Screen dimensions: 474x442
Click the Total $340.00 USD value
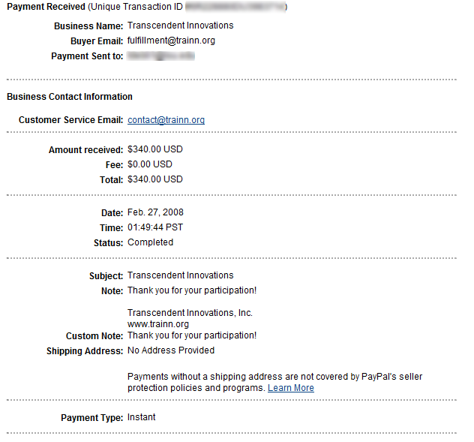155,179
